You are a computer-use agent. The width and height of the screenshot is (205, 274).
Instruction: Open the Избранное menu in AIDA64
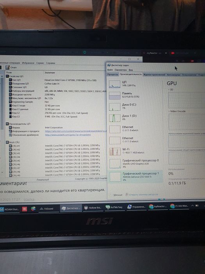click(x=28, y=63)
